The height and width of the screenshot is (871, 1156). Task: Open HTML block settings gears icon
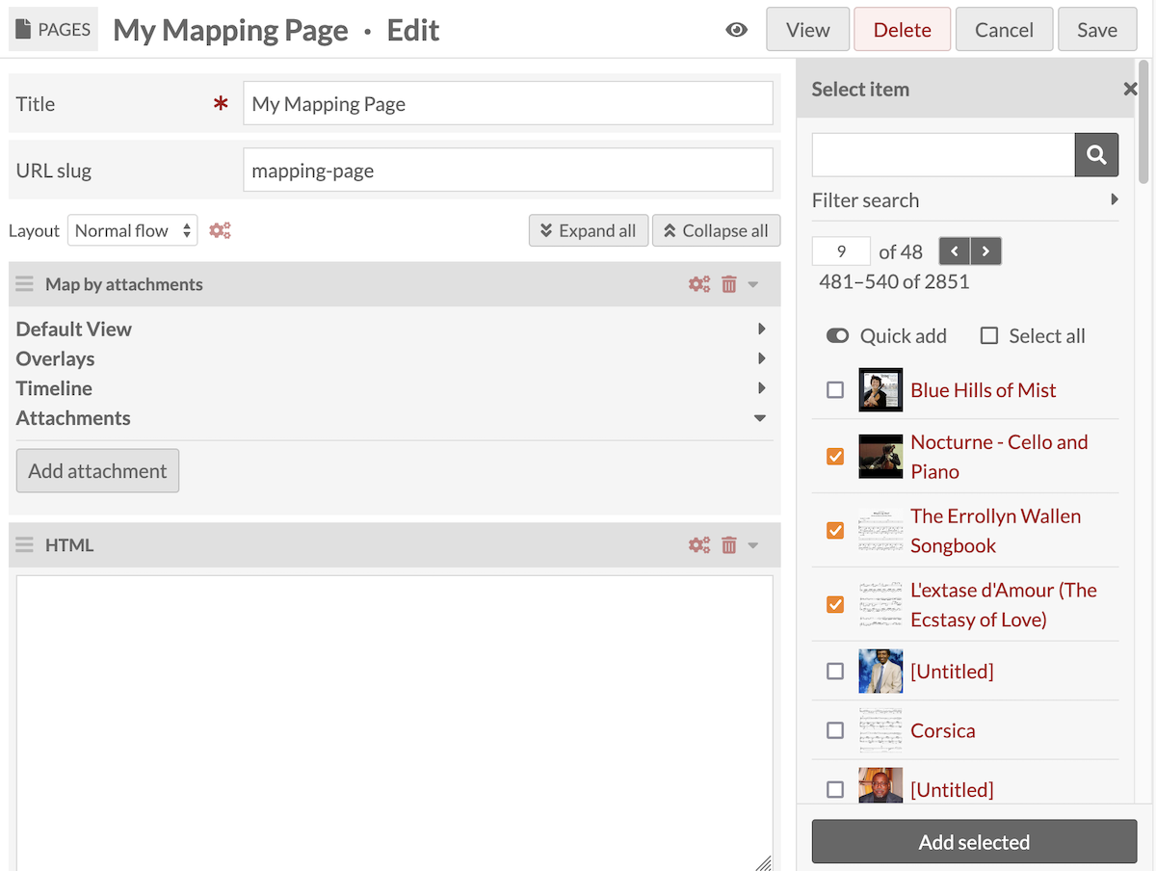click(699, 545)
